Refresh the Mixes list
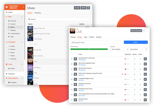The image size is (154, 107). pos(88,8)
